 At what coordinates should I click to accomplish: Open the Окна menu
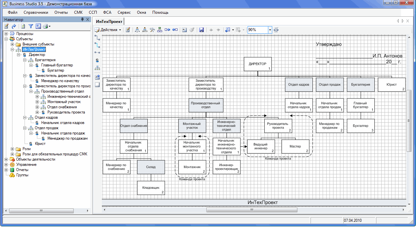(x=142, y=12)
